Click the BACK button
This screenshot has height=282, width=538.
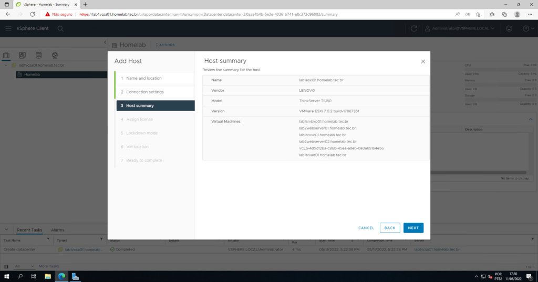coord(390,228)
